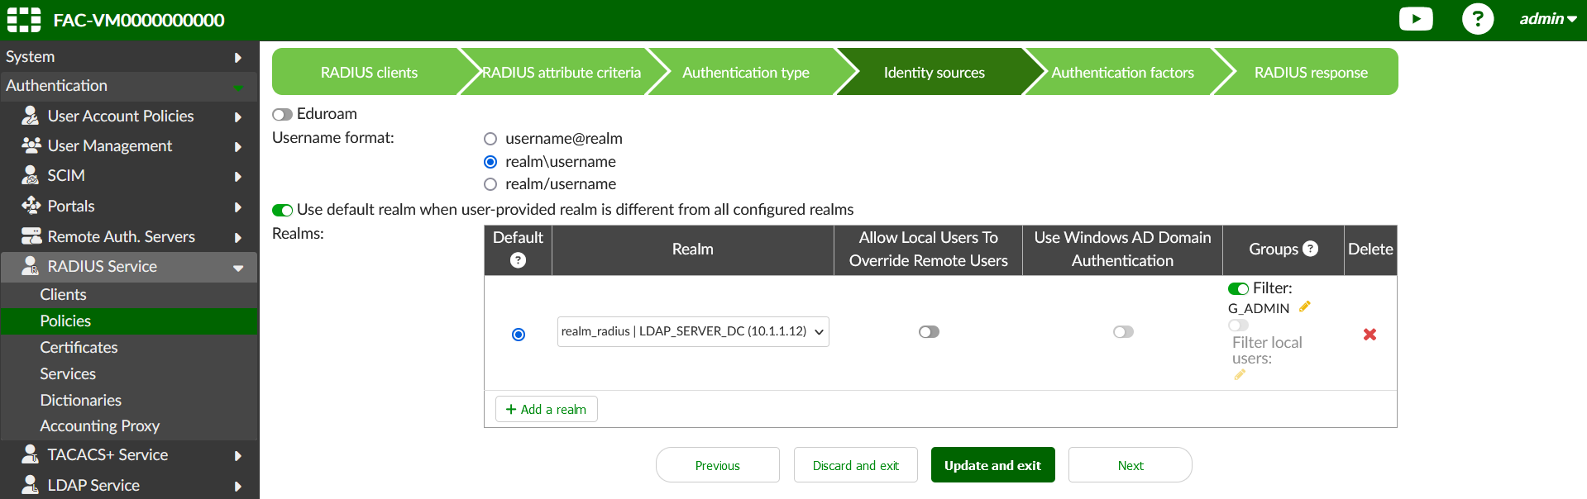
Task: Click the Default column help icon
Action: click(518, 260)
